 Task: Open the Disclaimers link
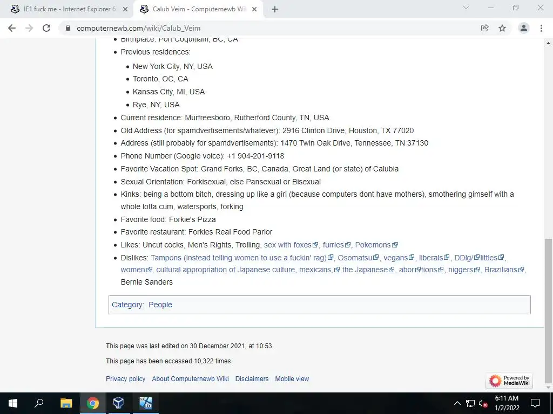[252, 379]
